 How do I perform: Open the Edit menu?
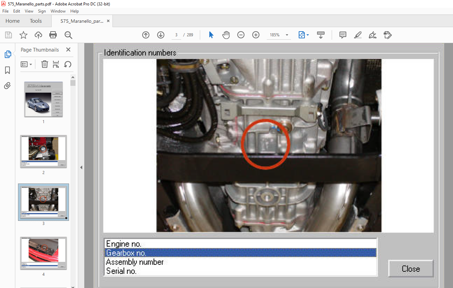pos(17,11)
